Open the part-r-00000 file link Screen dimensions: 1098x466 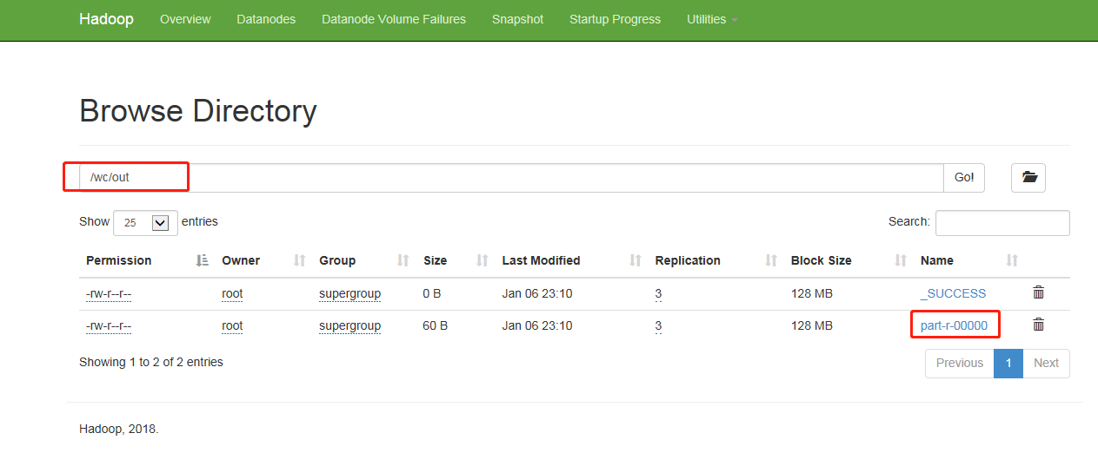tap(954, 325)
